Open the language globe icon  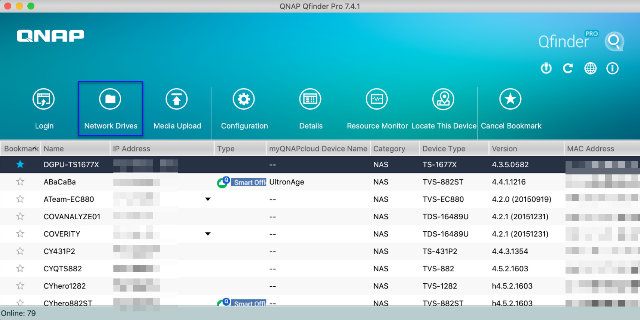(x=590, y=68)
